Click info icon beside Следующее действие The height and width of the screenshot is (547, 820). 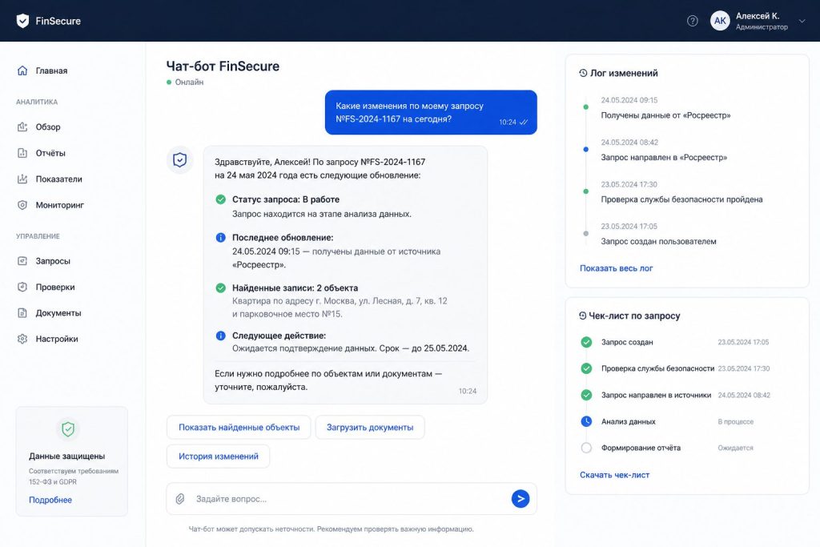pos(221,336)
